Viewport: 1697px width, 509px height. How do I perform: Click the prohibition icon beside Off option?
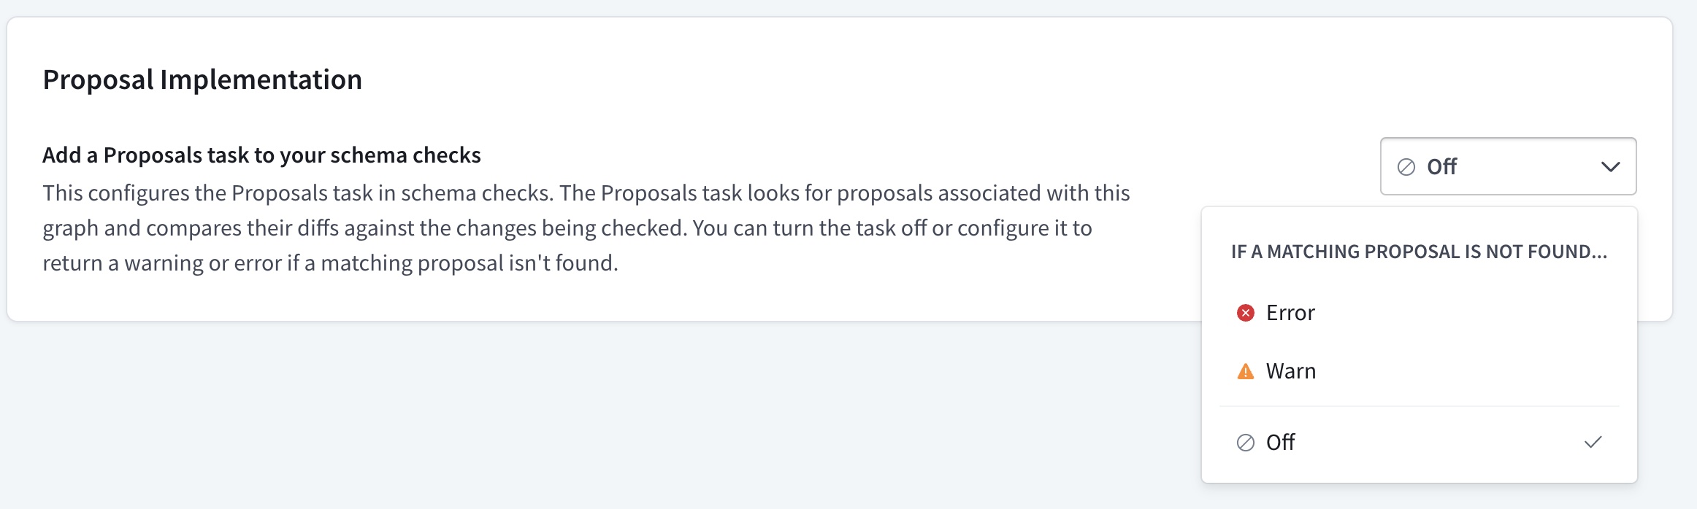pos(1244,443)
